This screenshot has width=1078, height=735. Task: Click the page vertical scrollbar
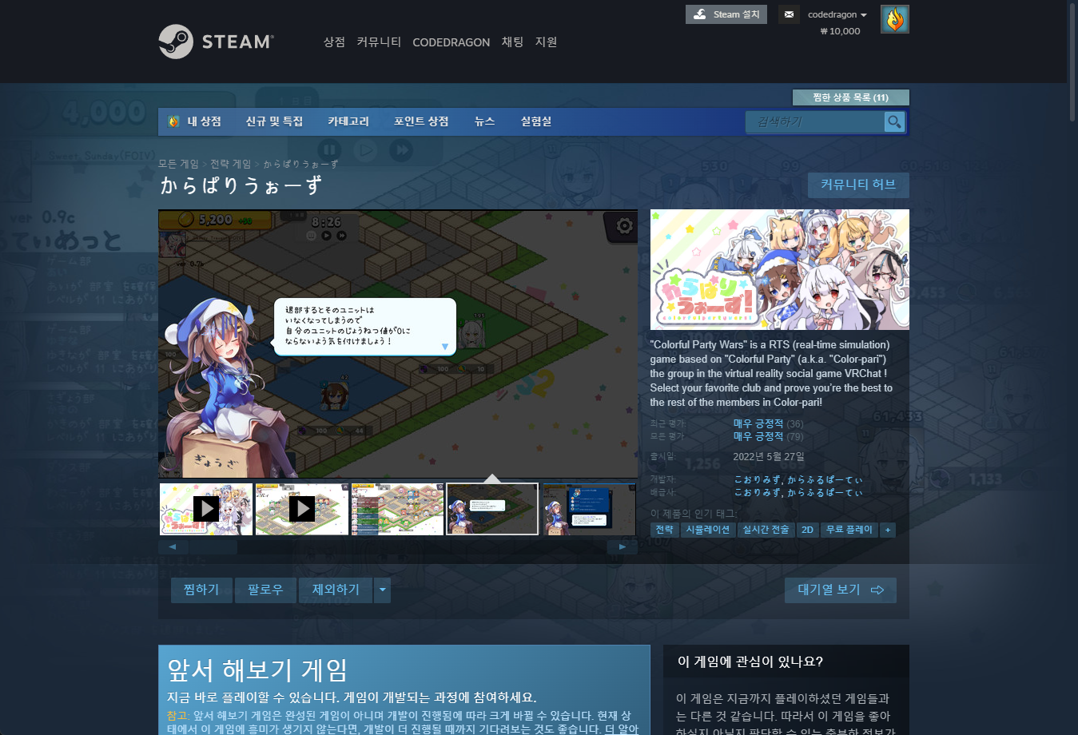pyautogui.click(x=1072, y=62)
